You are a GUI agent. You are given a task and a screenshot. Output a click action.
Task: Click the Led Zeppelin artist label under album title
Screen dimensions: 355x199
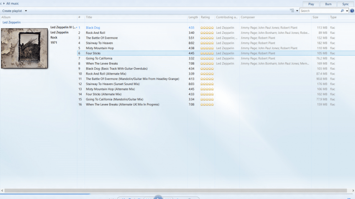[x=59, y=32]
